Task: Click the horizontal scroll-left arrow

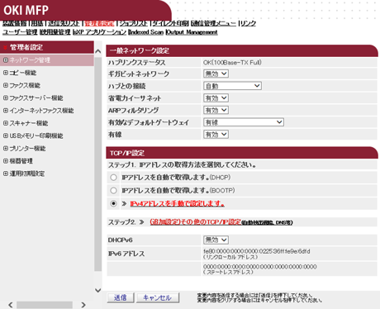Action: click(x=11, y=305)
